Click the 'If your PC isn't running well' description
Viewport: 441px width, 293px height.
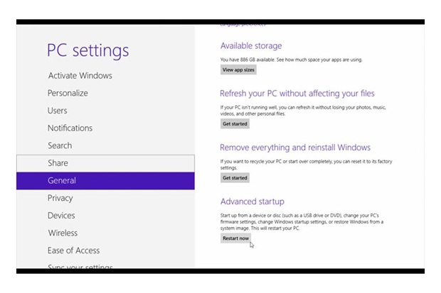pos(303,111)
